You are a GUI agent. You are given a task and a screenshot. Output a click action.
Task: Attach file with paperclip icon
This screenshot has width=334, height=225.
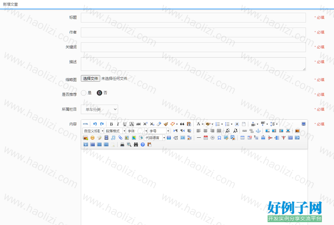click(x=120, y=138)
